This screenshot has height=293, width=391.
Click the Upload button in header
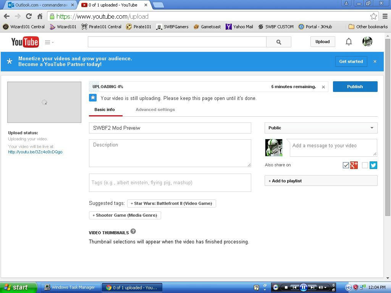point(322,42)
